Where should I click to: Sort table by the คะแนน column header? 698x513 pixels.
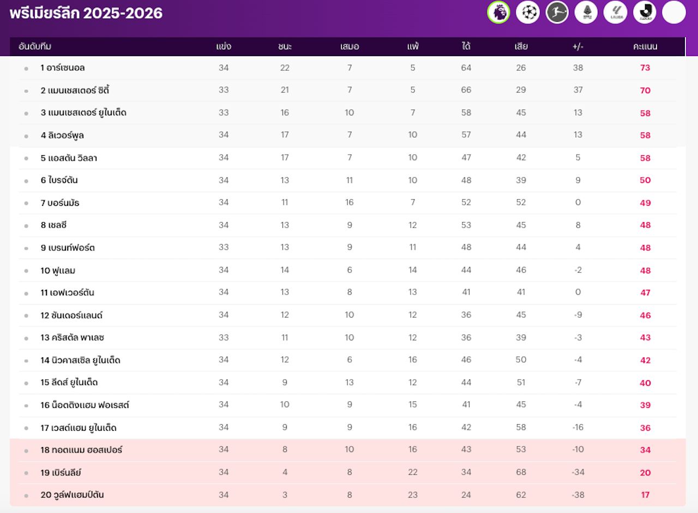point(645,46)
